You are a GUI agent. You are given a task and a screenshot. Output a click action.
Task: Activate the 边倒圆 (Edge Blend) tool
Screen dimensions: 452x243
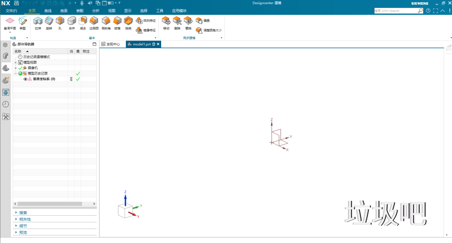[94, 22]
